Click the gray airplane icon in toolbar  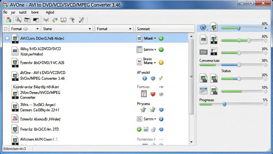click(x=46, y=20)
